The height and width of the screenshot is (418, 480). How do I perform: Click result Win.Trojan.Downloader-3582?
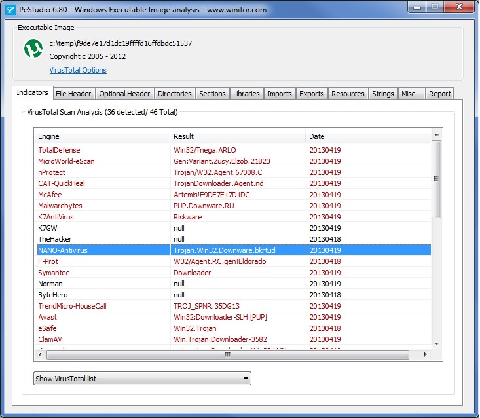(221, 339)
